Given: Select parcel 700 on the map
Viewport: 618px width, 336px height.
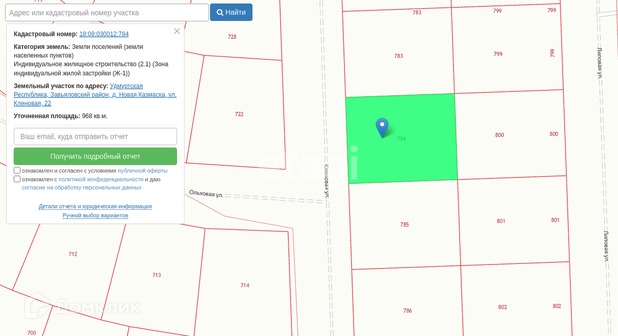Looking at the screenshot, I should click(32, 333).
